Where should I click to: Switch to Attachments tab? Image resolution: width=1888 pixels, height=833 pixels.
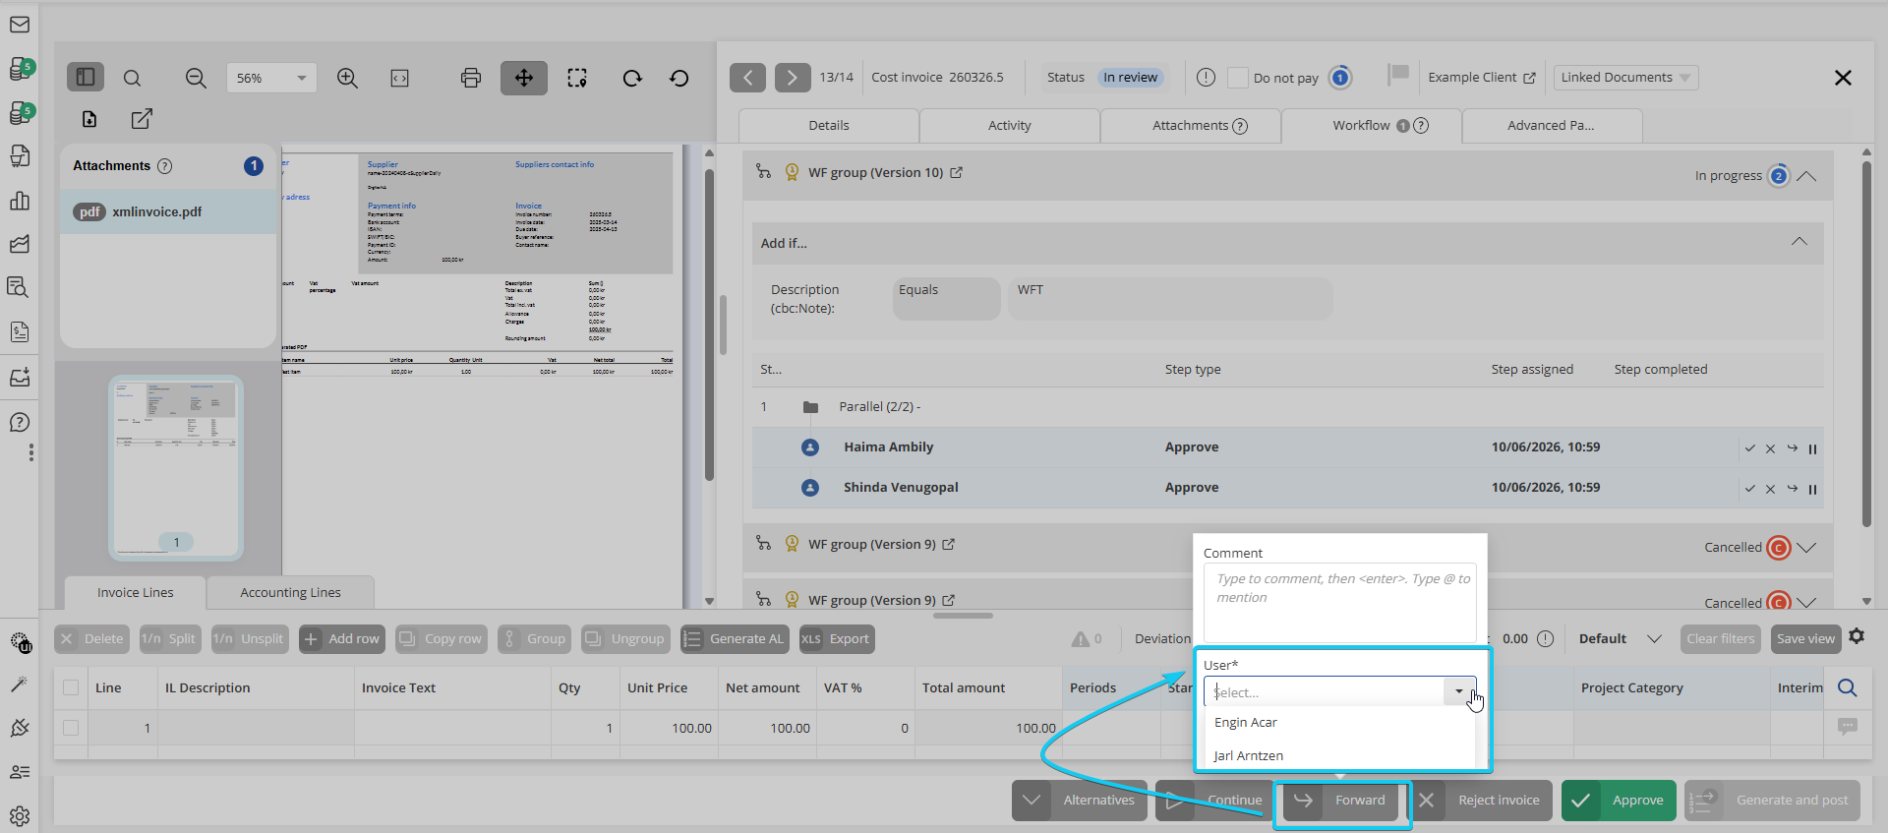(x=1191, y=126)
